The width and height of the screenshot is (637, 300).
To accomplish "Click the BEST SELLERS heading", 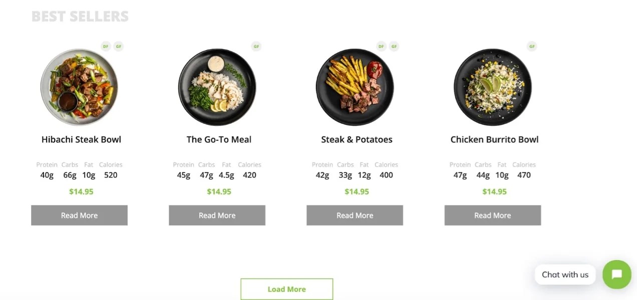I will [80, 16].
